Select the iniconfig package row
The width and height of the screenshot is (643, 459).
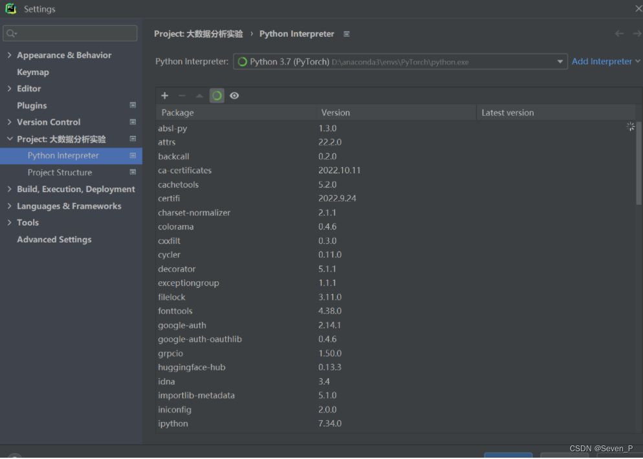[396, 409]
